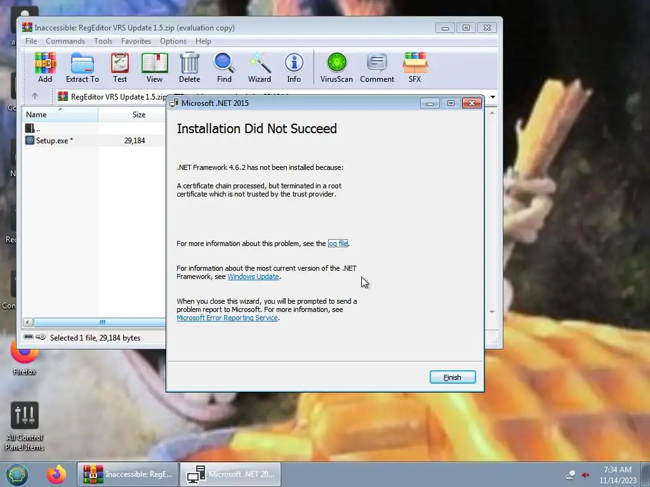Launch the Wizard wand icon
The height and width of the screenshot is (487, 650).
coord(260,67)
